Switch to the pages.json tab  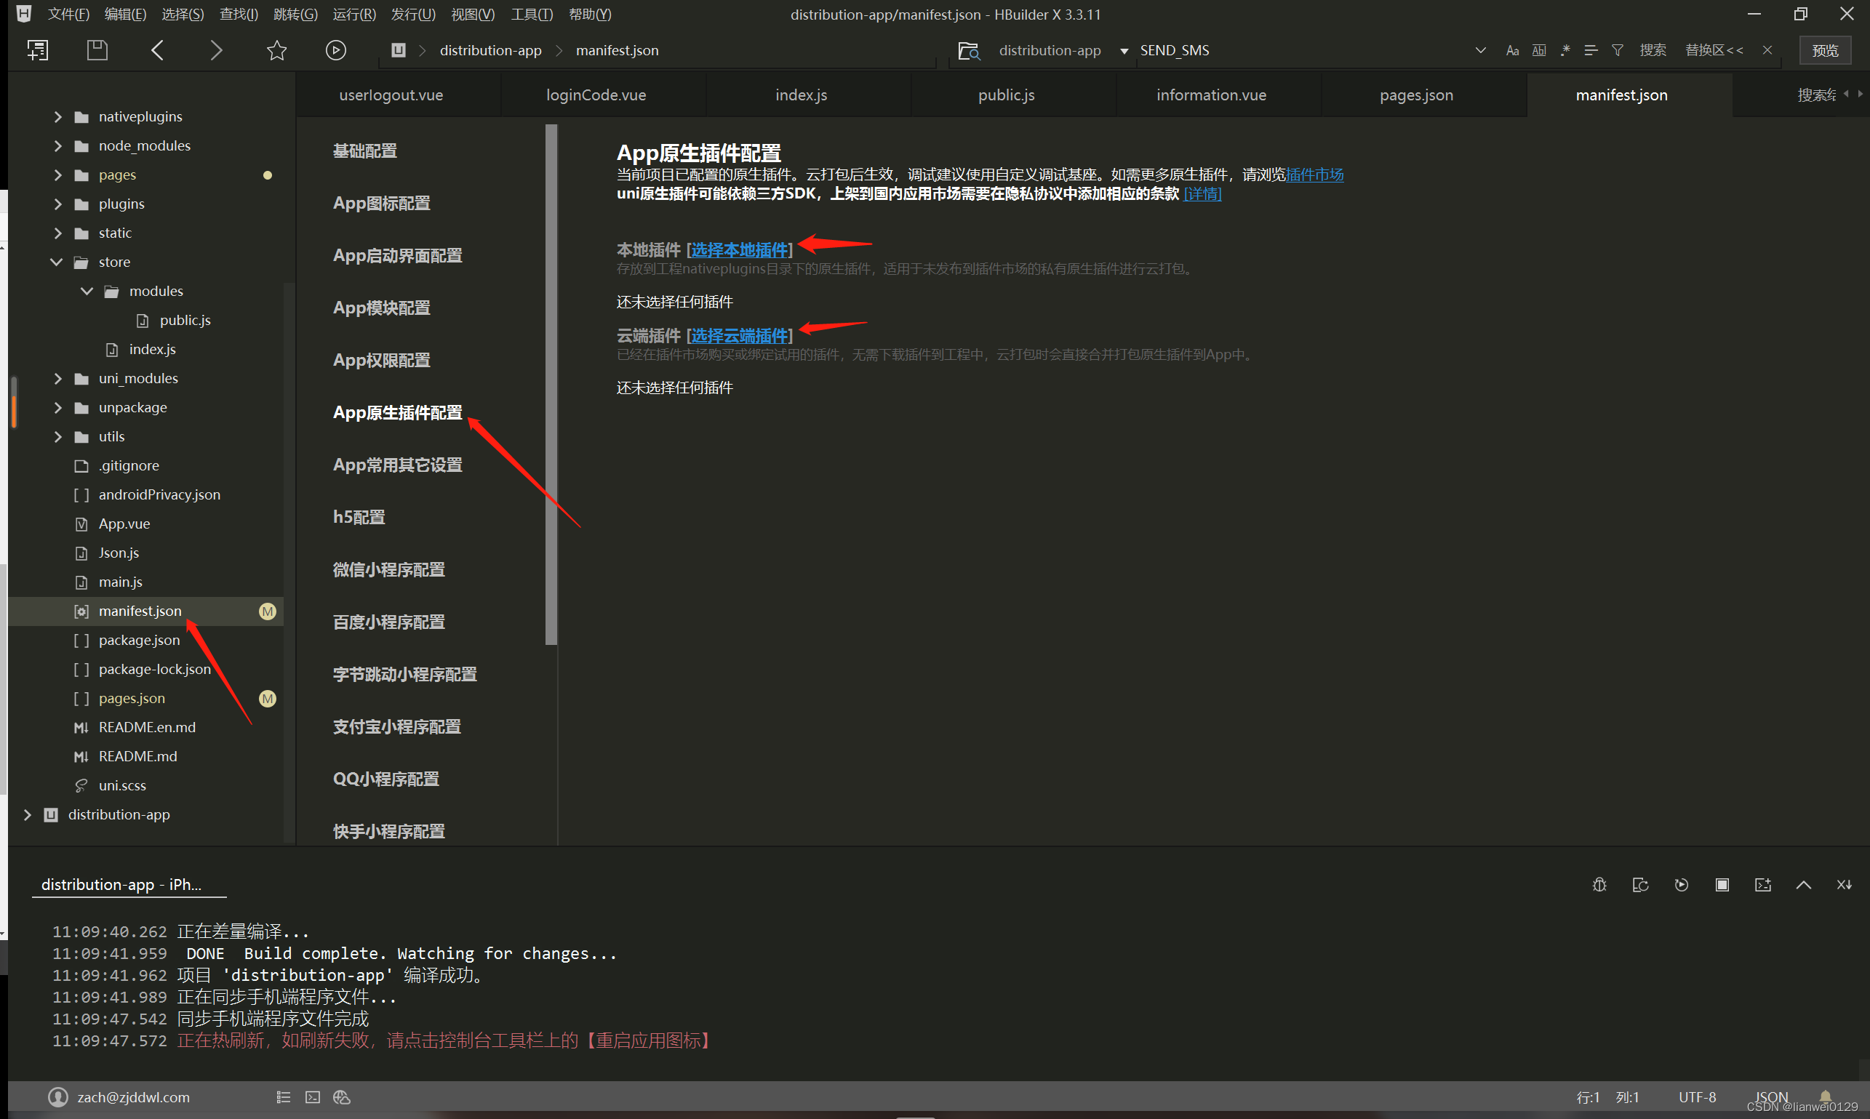pyautogui.click(x=1416, y=95)
